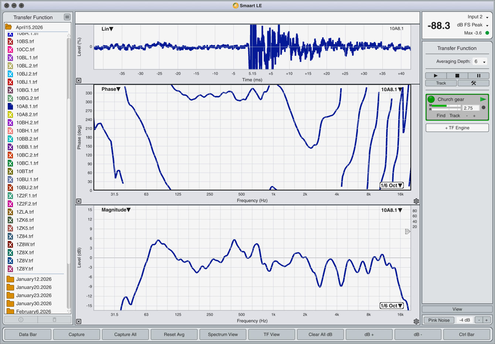Open the Phase plot 1/6 Oct smoothing dropdown
495x344 pixels.
pos(392,185)
